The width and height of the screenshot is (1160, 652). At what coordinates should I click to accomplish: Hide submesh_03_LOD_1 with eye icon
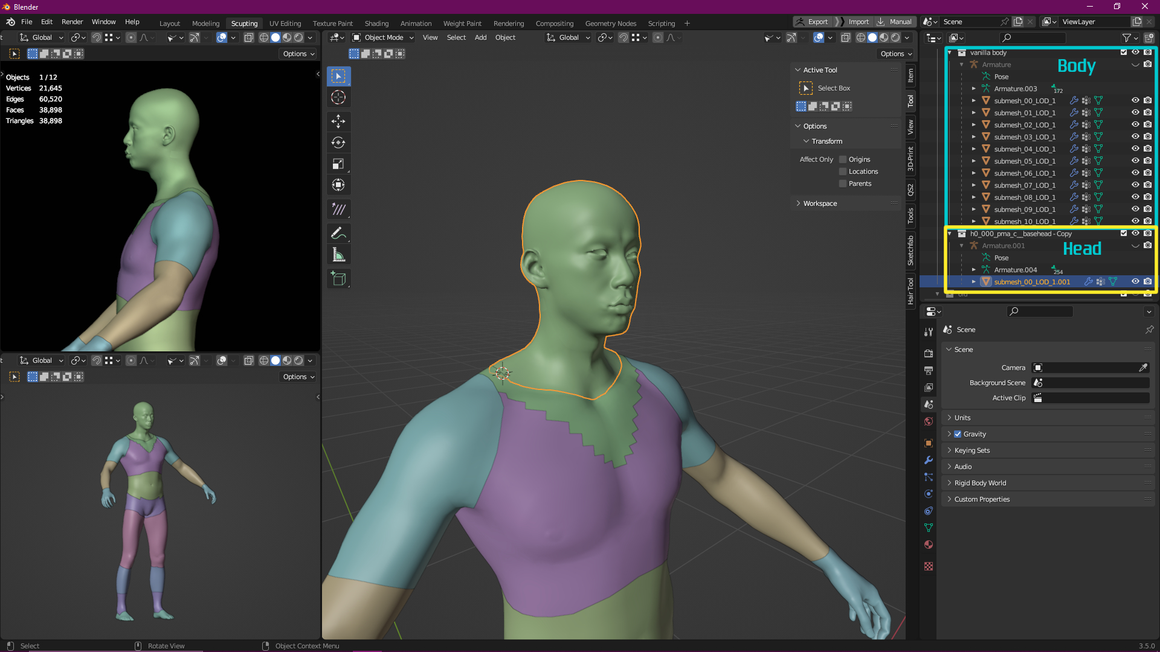1135,136
